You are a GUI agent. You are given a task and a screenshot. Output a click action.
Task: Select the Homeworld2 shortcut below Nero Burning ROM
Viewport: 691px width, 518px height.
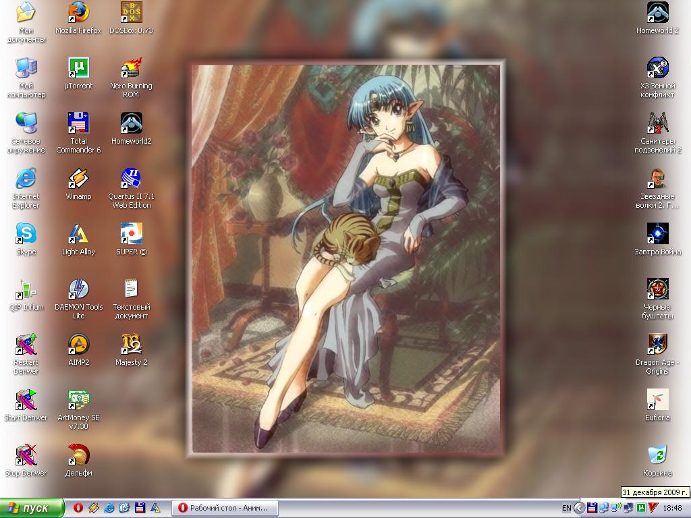132,129
